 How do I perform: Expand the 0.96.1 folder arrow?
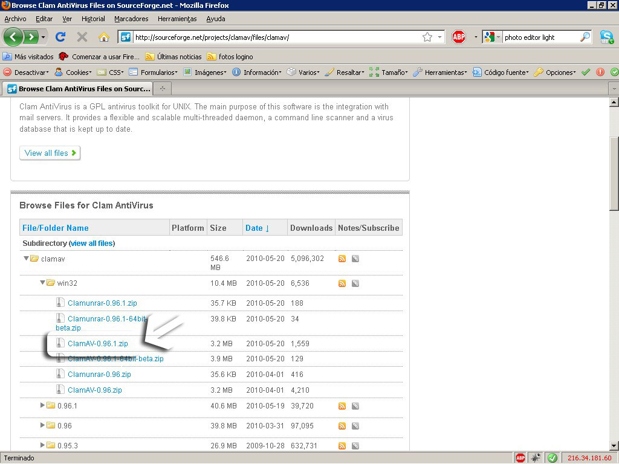42,405
